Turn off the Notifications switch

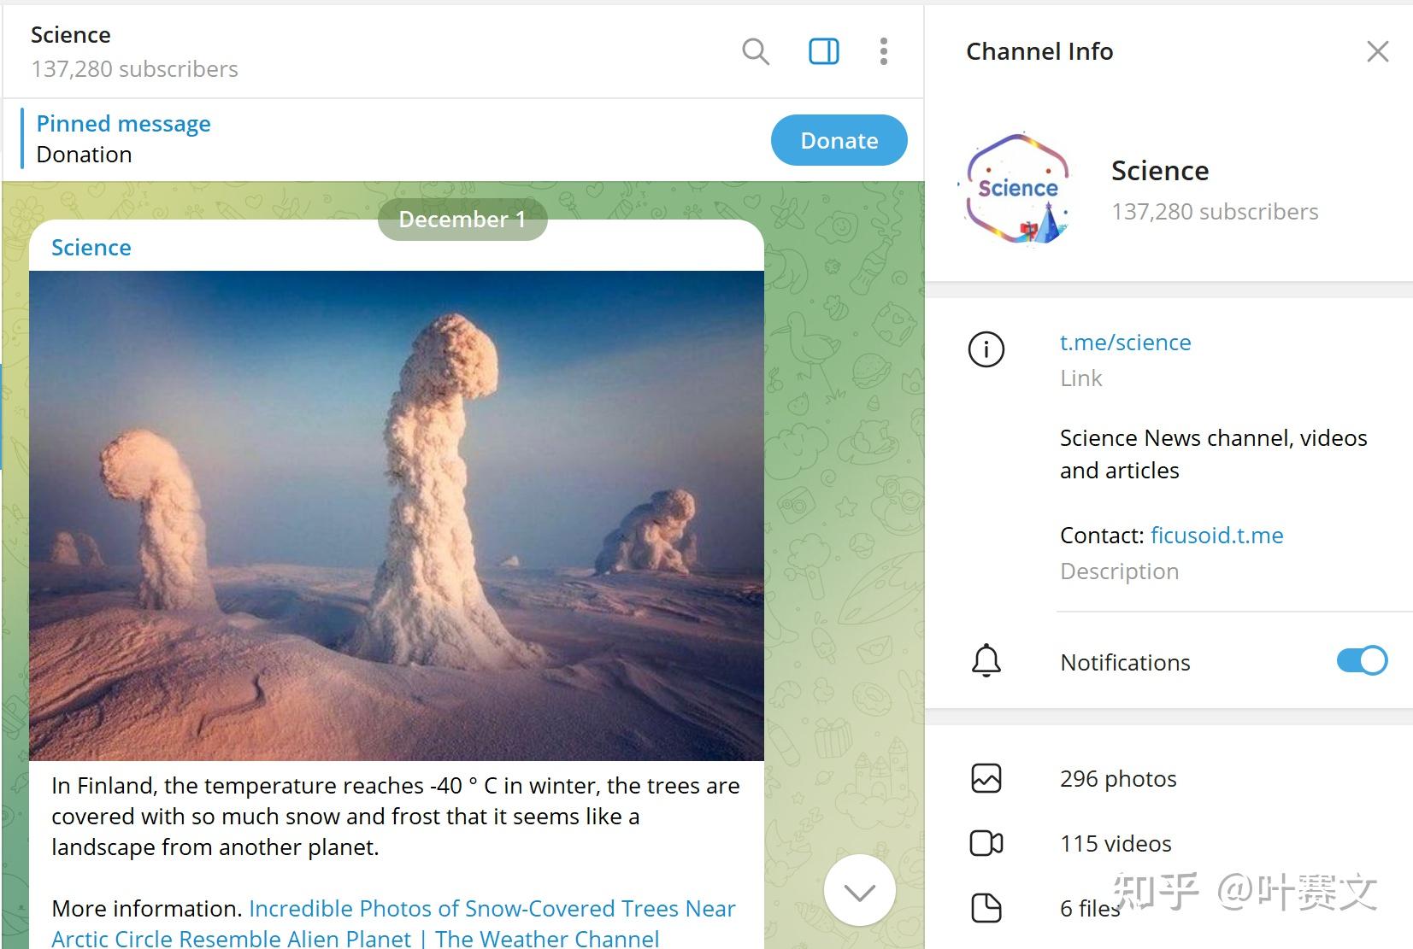1362,660
